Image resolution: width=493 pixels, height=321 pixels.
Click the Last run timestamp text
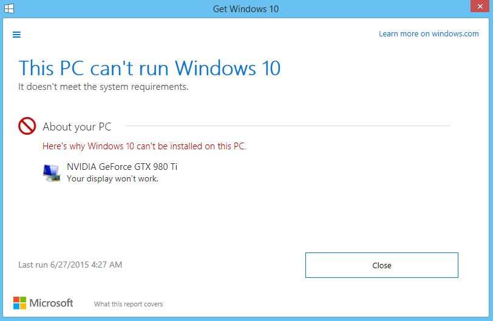[70, 265]
